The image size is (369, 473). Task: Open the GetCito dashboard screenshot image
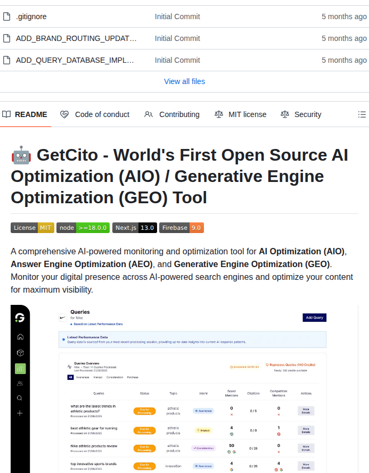click(x=184, y=389)
